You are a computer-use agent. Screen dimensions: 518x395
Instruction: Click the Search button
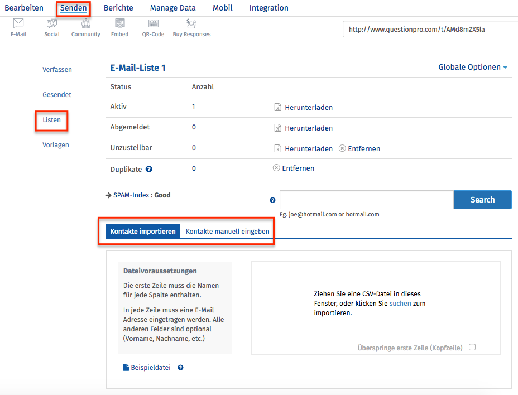point(483,200)
